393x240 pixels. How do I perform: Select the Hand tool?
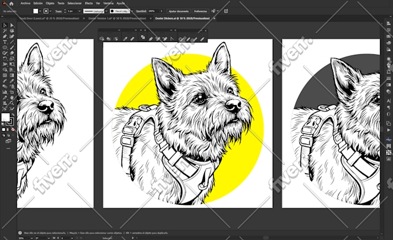point(12,97)
